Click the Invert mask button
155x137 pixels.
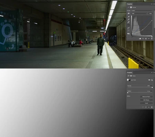tap(146, 103)
